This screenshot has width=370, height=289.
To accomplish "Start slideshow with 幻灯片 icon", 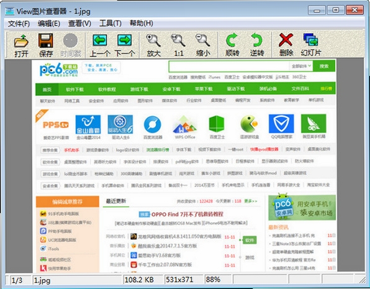I will (310, 40).
